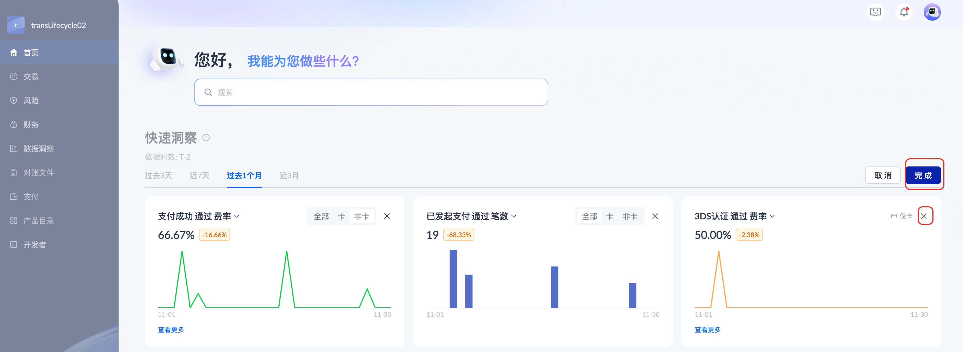The width and height of the screenshot is (963, 352).
Task: Open 数据洞察 in the sidebar
Action: click(x=39, y=148)
